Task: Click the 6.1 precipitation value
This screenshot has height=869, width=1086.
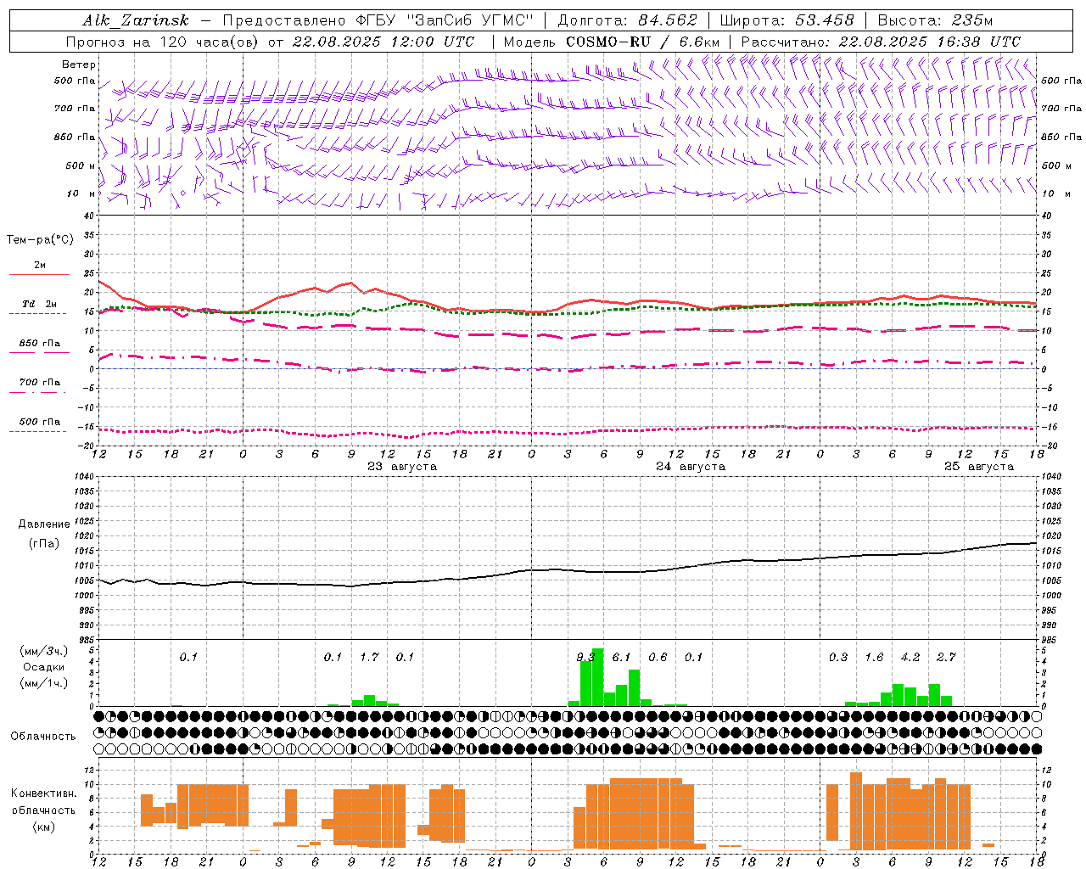Action: [622, 658]
